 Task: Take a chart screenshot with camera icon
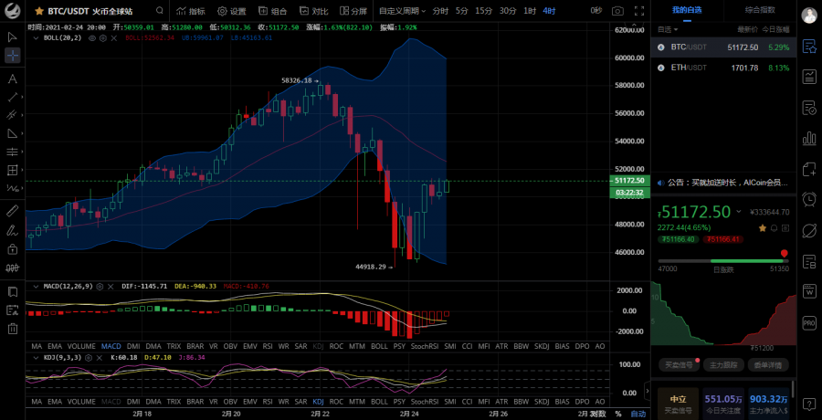coord(618,10)
